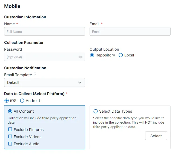Viewport: 175px width, 154px height.
Task: Choose Local output location
Action: pos(121,55)
